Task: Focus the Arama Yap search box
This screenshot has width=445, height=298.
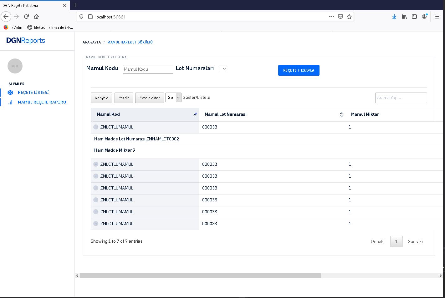Action: [x=401, y=98]
